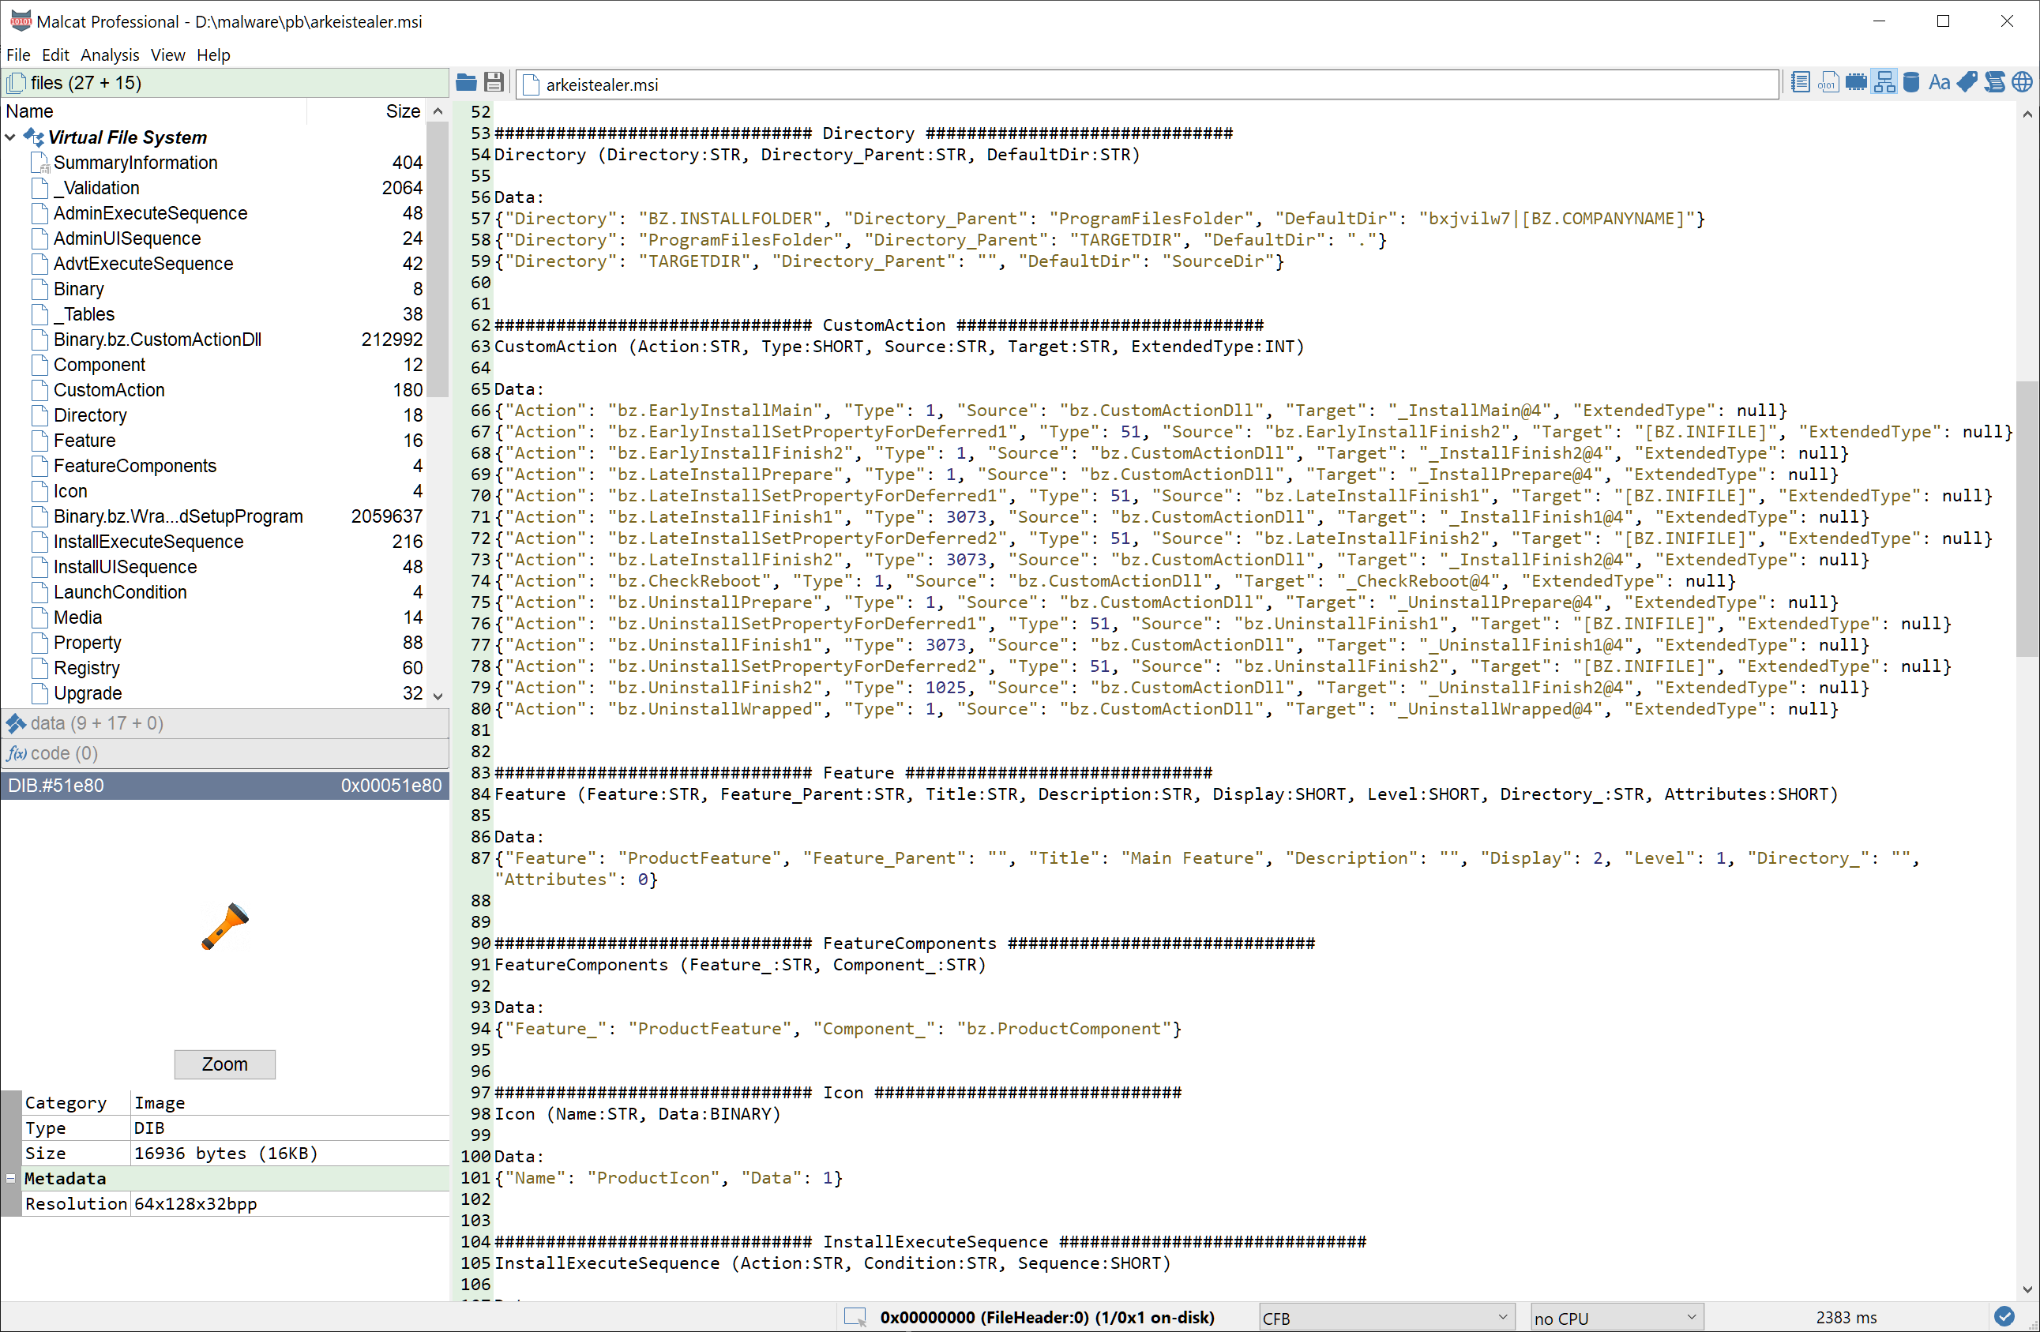The image size is (2040, 1332).
Task: Click the Zoom button under the preview
Action: pyautogui.click(x=224, y=1064)
